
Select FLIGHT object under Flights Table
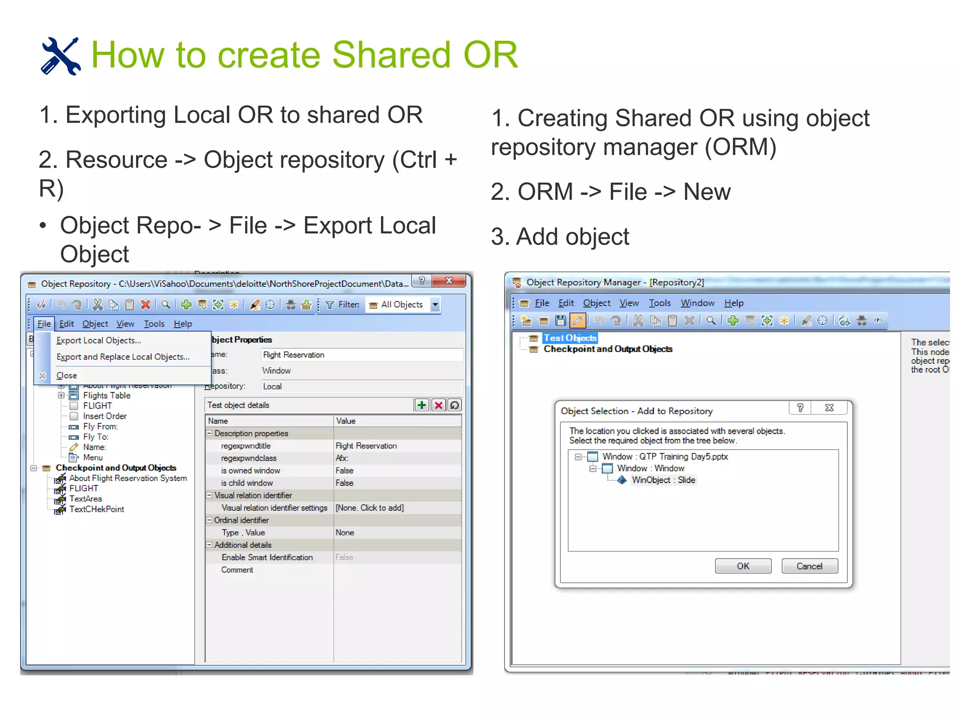point(98,406)
